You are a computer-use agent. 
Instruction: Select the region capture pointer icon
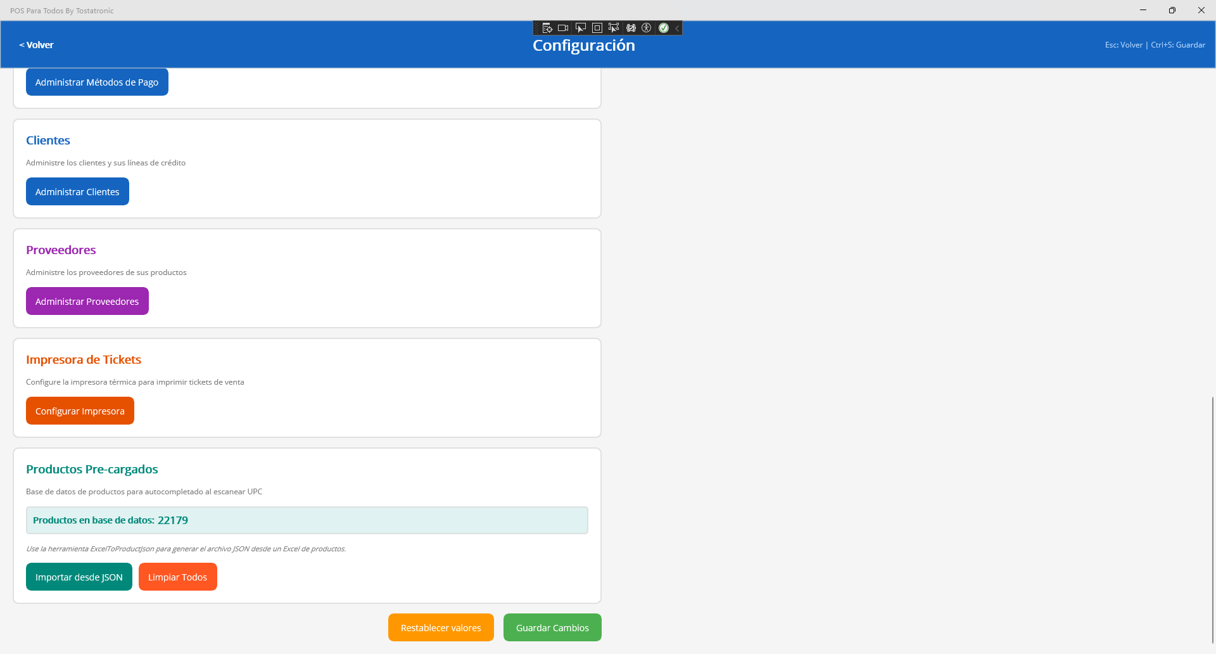pyautogui.click(x=613, y=27)
